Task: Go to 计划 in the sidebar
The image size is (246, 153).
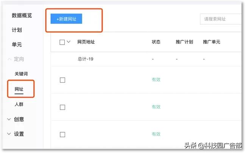Action: click(x=17, y=30)
